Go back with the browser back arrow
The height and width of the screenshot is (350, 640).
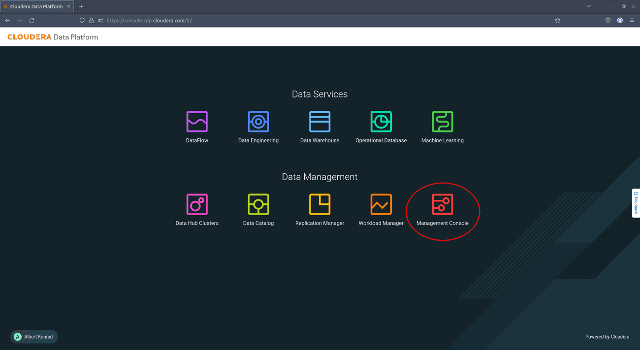pyautogui.click(x=7, y=21)
